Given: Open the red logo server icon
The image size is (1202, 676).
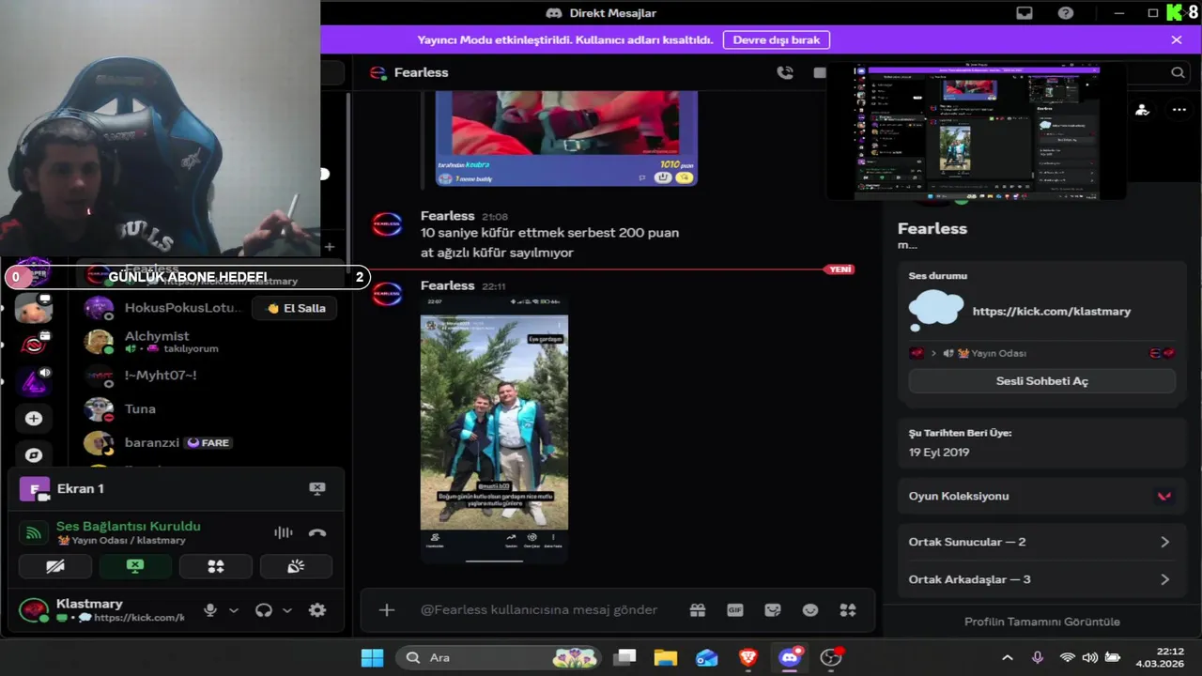Looking at the screenshot, I should tap(34, 345).
